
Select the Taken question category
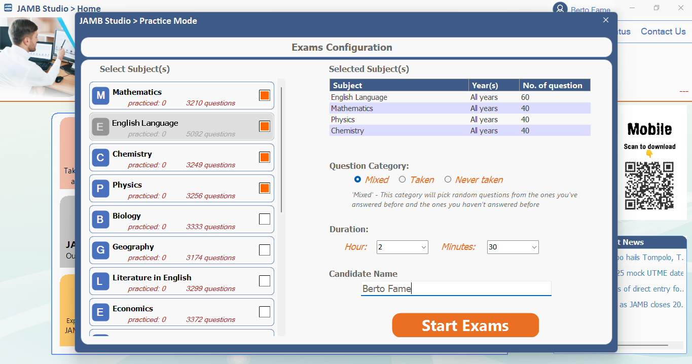[x=403, y=179]
